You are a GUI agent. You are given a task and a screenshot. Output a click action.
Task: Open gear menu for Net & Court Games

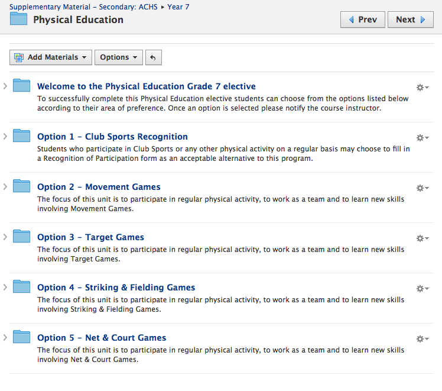point(422,339)
